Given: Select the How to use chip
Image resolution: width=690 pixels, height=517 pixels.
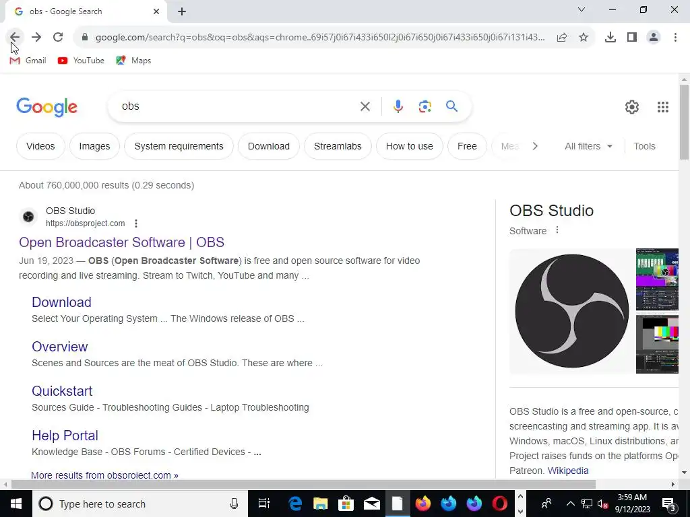Looking at the screenshot, I should [409, 146].
